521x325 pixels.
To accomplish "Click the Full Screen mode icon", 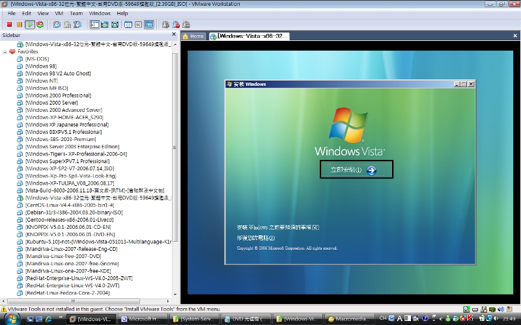I will click(115, 25).
